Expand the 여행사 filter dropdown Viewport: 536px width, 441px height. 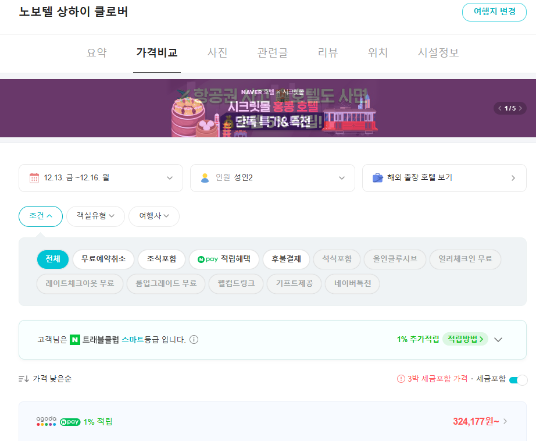[154, 216]
